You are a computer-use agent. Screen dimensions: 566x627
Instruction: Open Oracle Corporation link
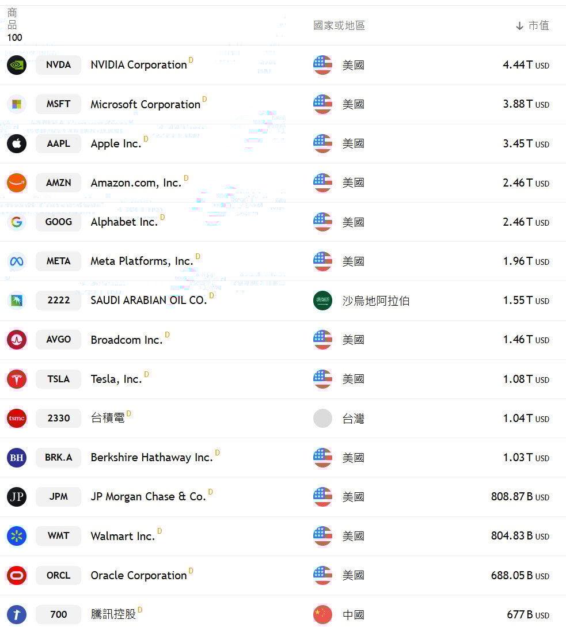tap(139, 575)
